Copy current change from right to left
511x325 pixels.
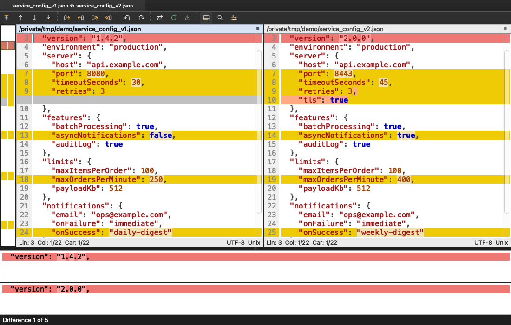point(80,18)
